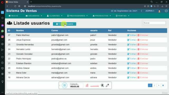Expand the Proveedores menu

77,16
